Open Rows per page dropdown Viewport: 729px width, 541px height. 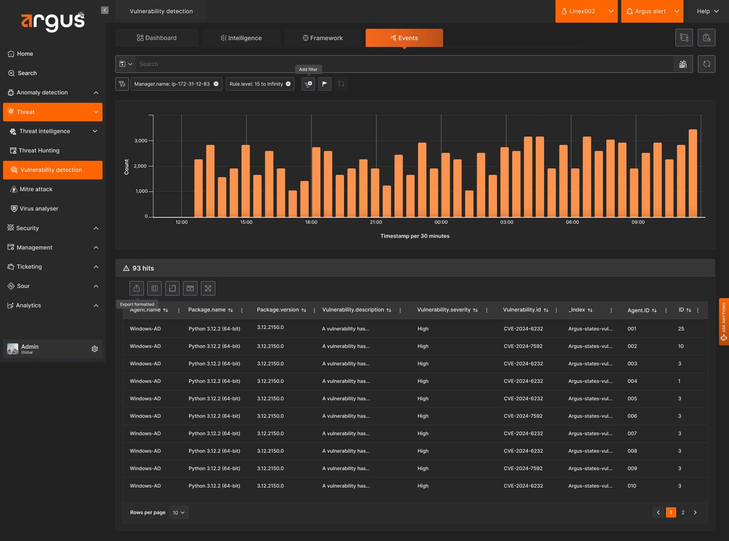(179, 513)
